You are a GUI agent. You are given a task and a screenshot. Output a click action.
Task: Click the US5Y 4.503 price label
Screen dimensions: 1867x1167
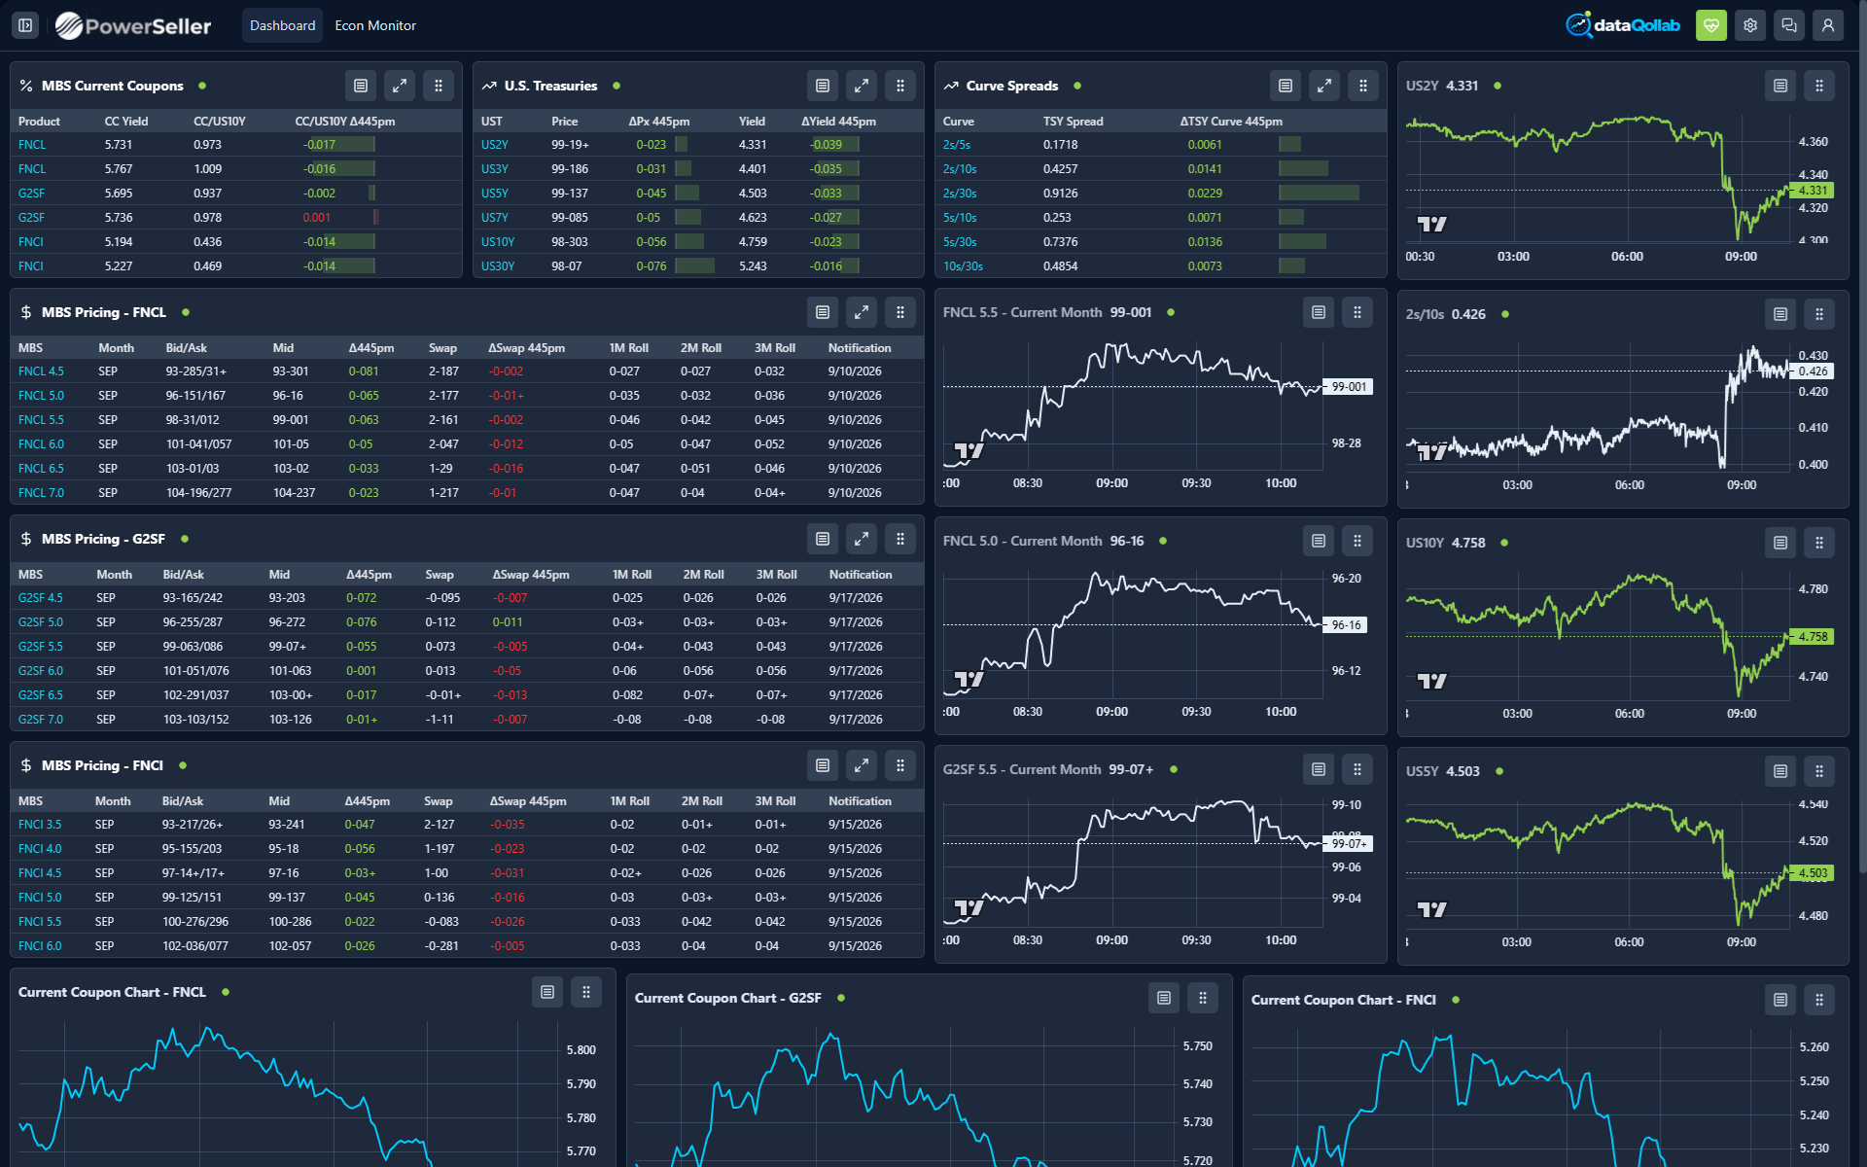pyautogui.click(x=1813, y=873)
